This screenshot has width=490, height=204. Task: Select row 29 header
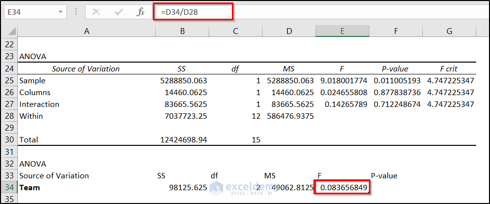pyautogui.click(x=10, y=128)
